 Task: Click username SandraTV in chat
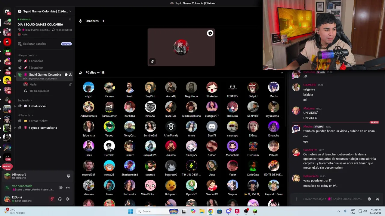pyautogui.click(x=310, y=150)
